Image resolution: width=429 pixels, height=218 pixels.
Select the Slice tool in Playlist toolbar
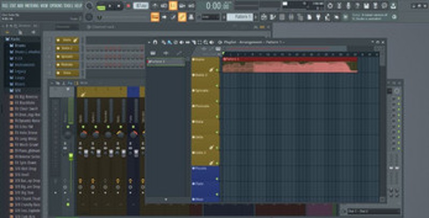[x=193, y=42]
